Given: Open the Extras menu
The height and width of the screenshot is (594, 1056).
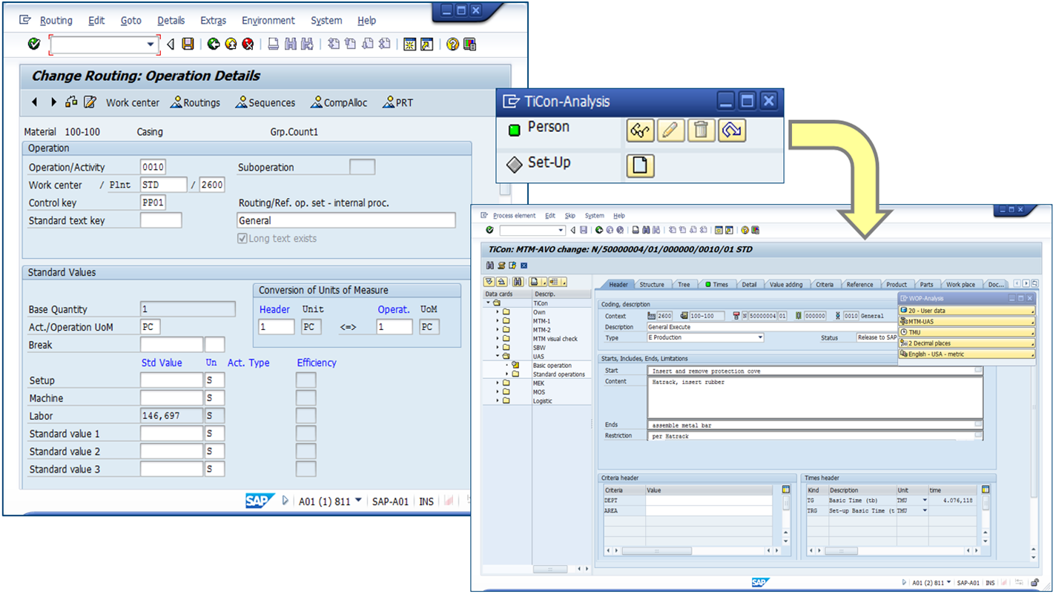Looking at the screenshot, I should tap(213, 21).
